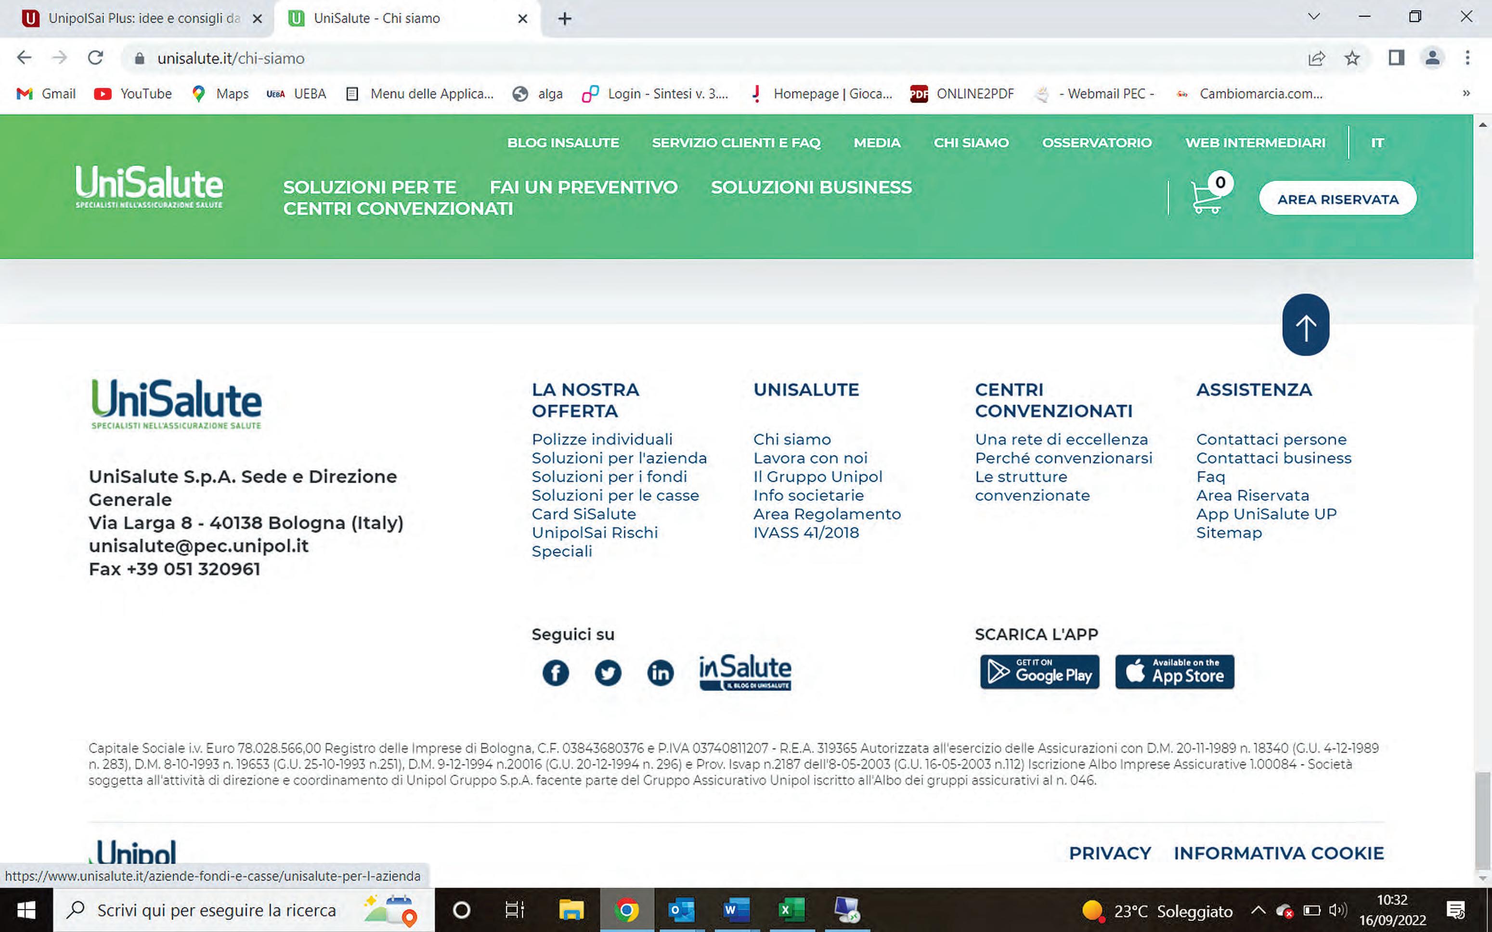Viewport: 1492px width, 932px height.
Task: Open the Lavora con noi link
Action: coord(810,458)
